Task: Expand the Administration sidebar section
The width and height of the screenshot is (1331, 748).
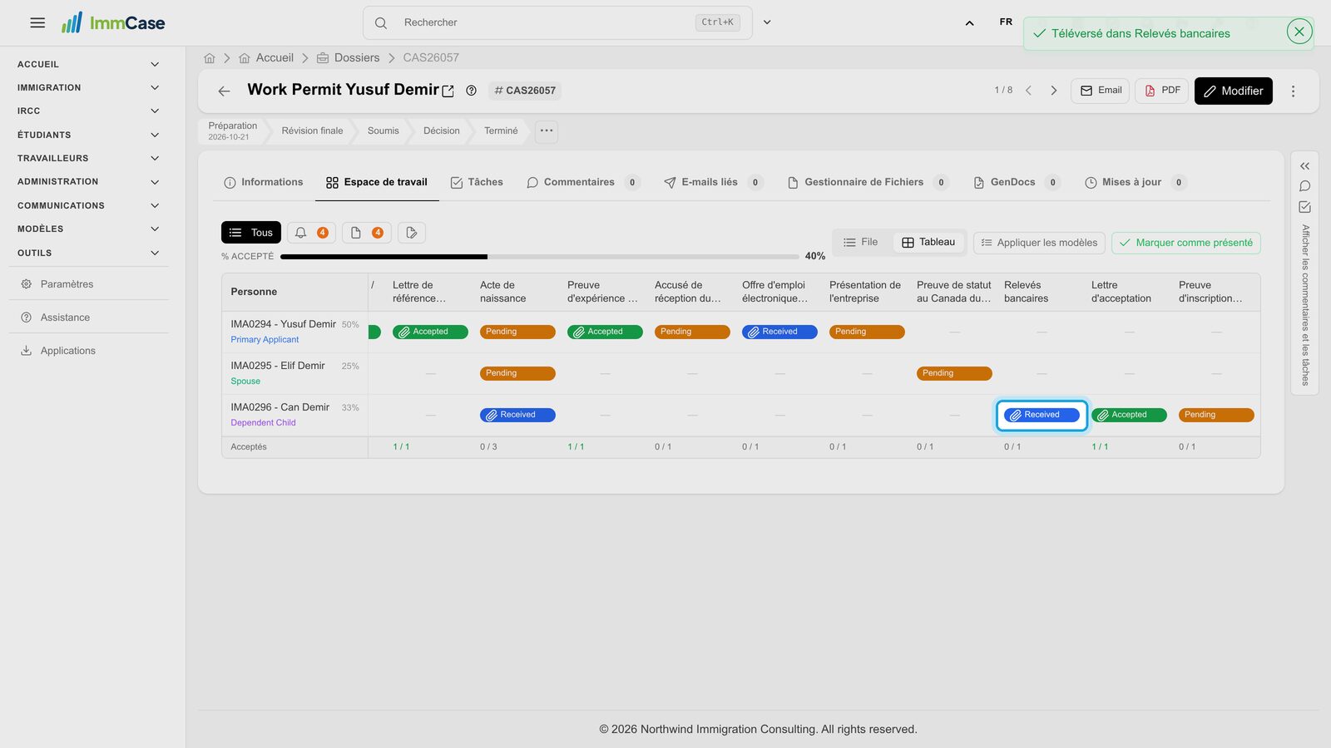Action: [x=88, y=181]
